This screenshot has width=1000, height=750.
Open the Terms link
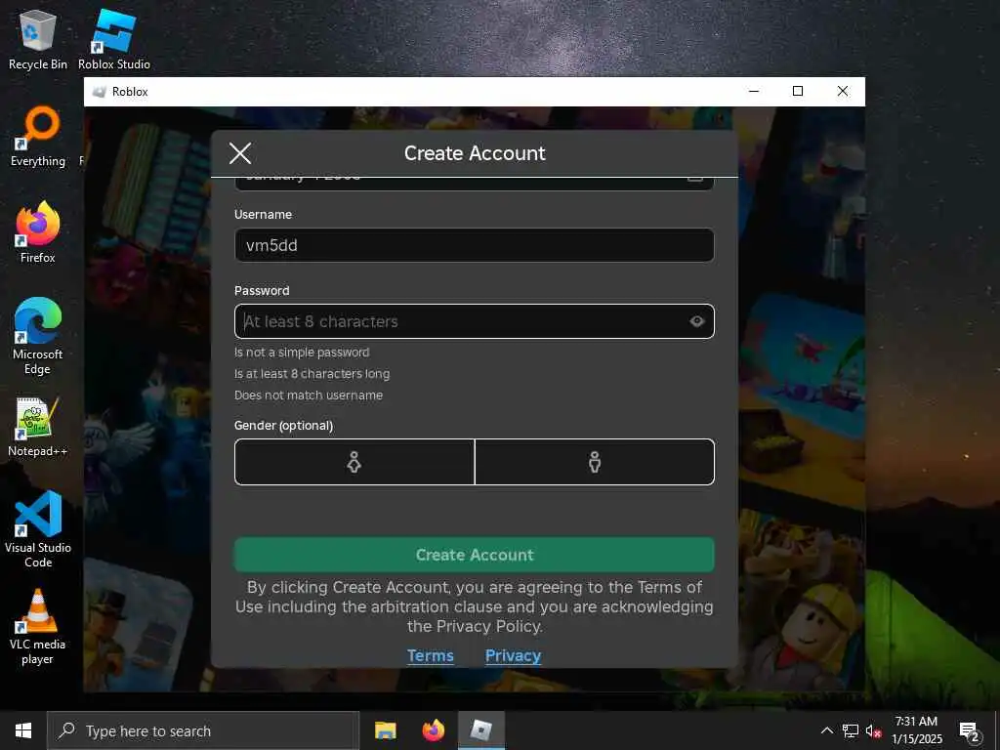click(431, 655)
